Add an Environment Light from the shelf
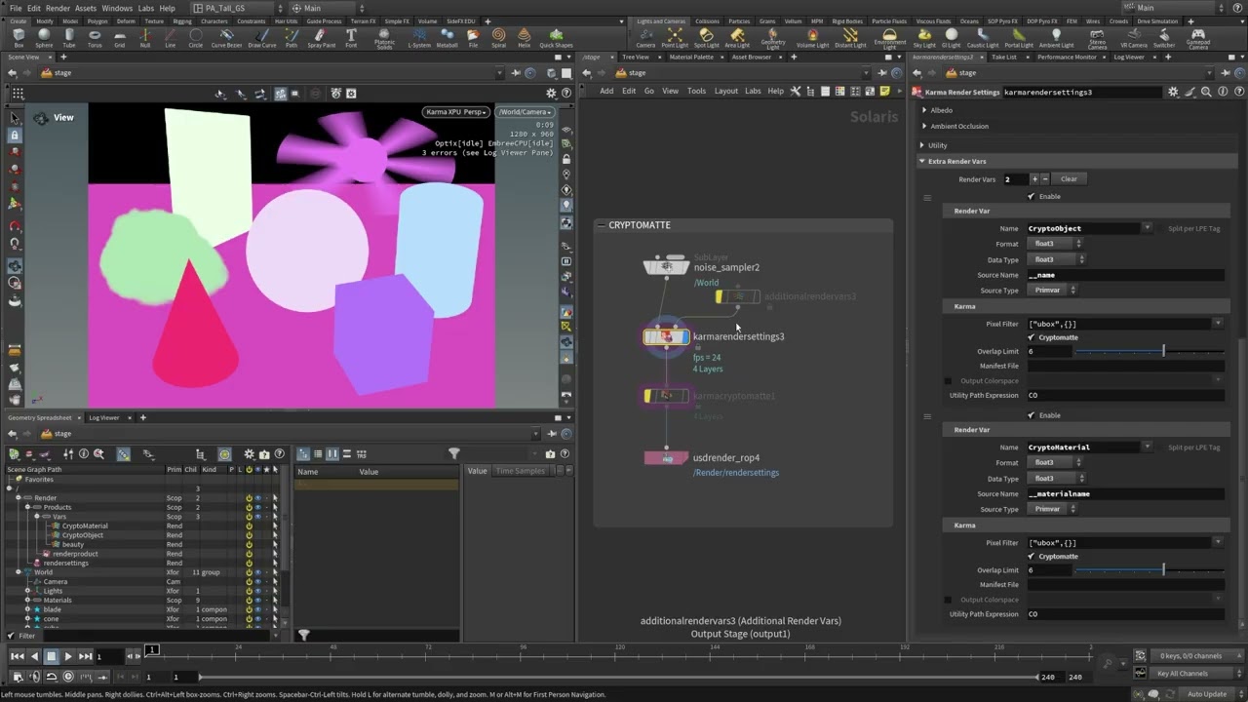The height and width of the screenshot is (702, 1248). pyautogui.click(x=889, y=38)
